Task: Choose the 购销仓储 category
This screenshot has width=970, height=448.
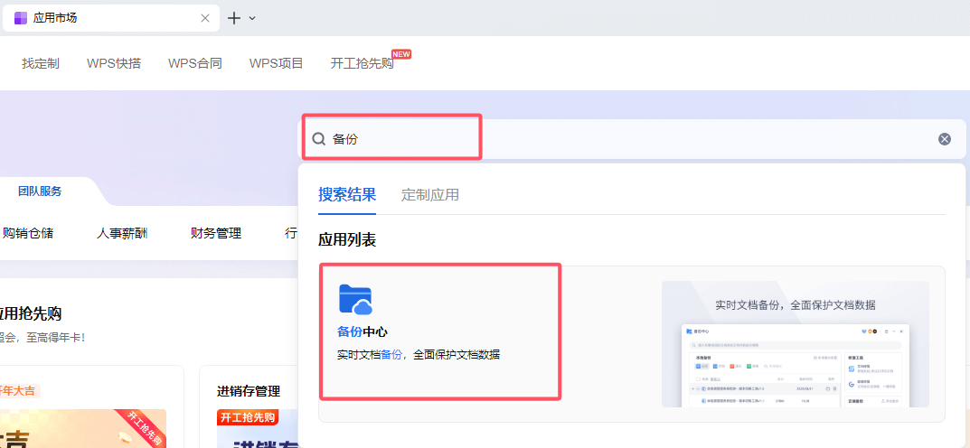Action: click(x=28, y=233)
